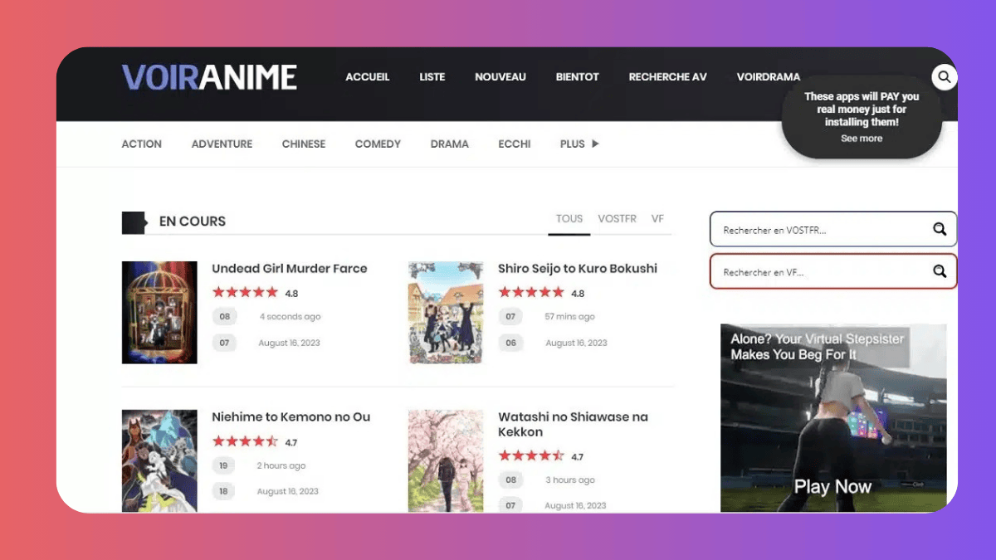Open the VOIRDRAMA menu item
The height and width of the screenshot is (560, 996).
(769, 77)
